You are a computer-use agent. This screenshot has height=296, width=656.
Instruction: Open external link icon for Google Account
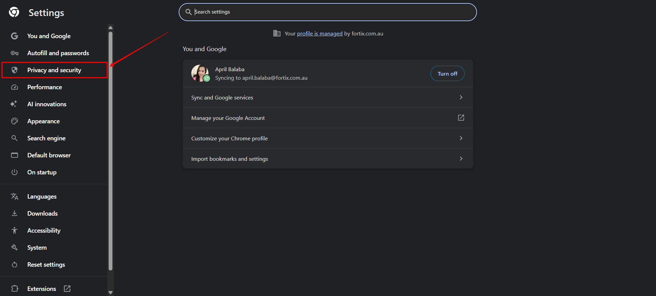point(461,118)
